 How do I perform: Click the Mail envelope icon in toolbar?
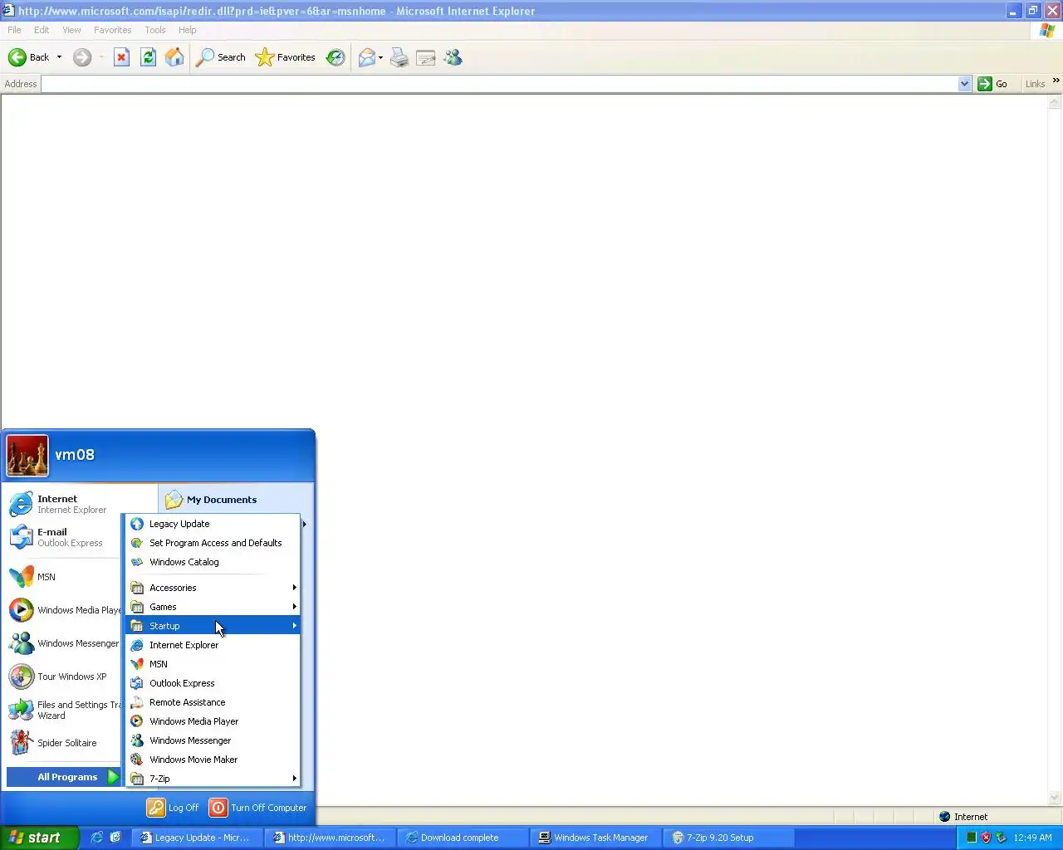pyautogui.click(x=366, y=57)
